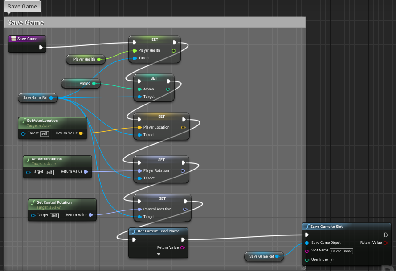Click exec output of Control Rotation SET node
The image size is (396, 271).
186,201
